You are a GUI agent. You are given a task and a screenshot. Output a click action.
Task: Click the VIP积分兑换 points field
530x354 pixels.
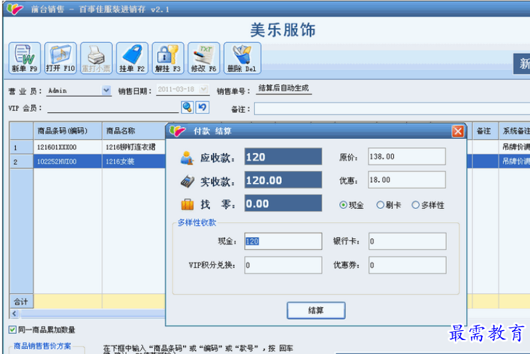coord(283,265)
